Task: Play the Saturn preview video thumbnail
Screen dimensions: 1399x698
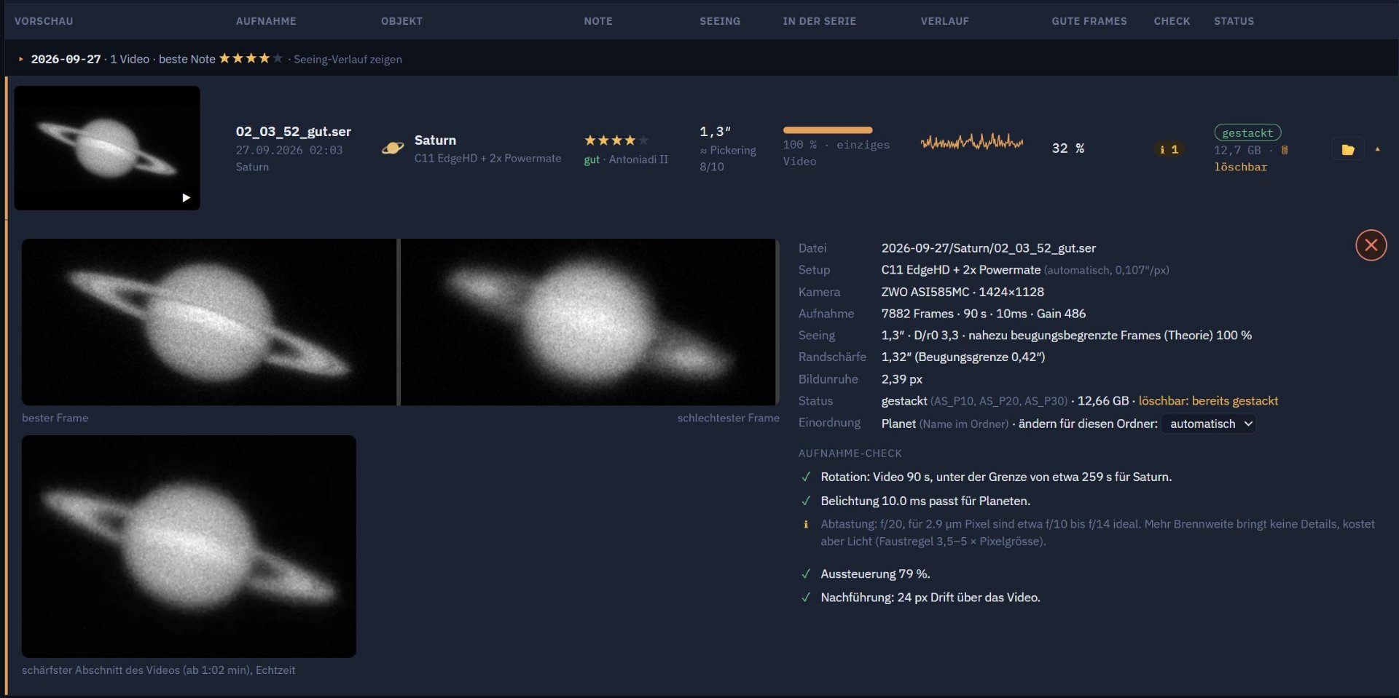Action: [107, 148]
